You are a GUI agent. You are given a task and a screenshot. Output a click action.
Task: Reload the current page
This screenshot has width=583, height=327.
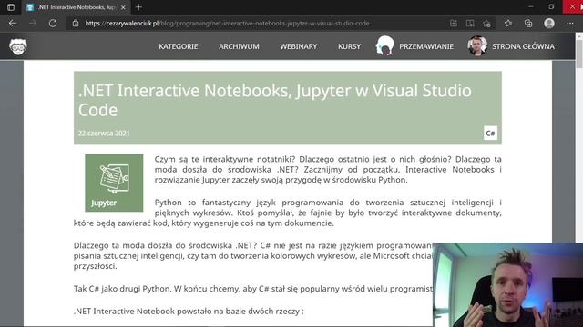pyautogui.click(x=53, y=23)
